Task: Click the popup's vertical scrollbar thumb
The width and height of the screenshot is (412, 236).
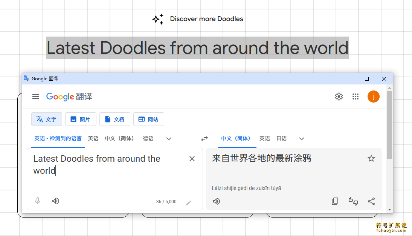Action: click(389, 125)
